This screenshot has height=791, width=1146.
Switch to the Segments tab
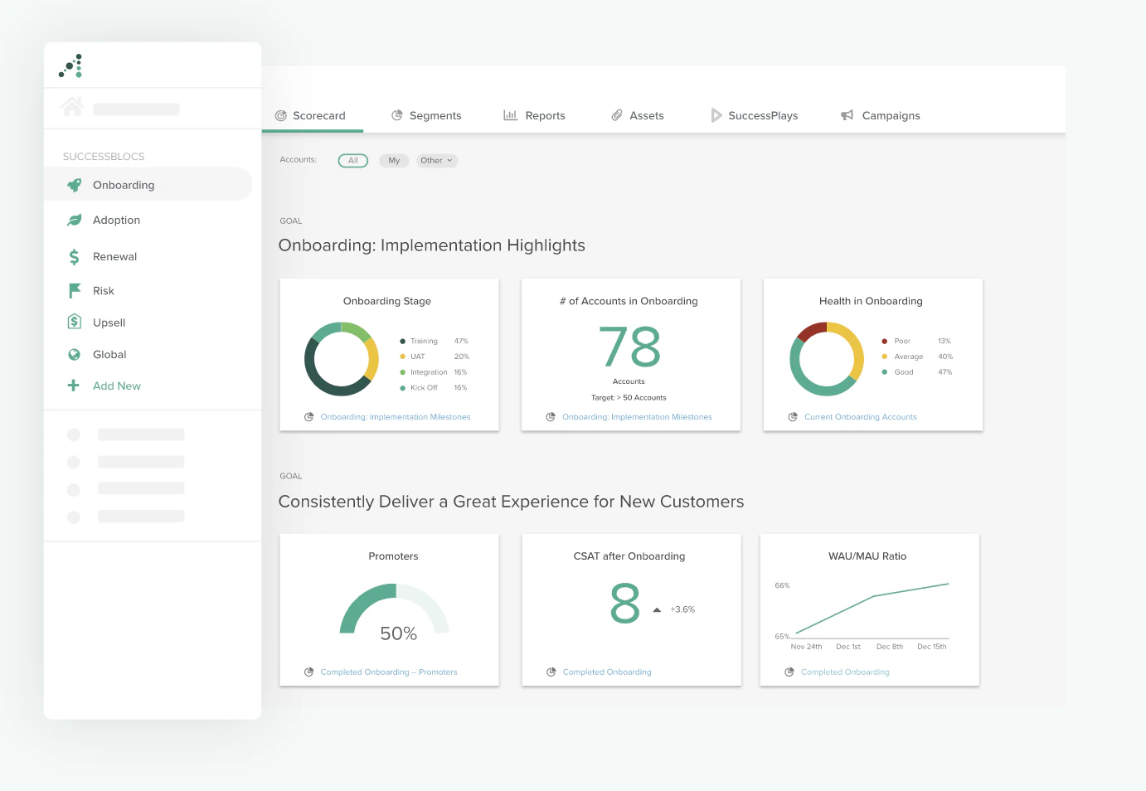(426, 116)
